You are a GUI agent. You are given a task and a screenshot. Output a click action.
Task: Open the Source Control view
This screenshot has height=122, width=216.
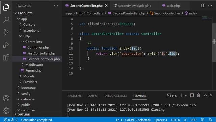click(6, 32)
